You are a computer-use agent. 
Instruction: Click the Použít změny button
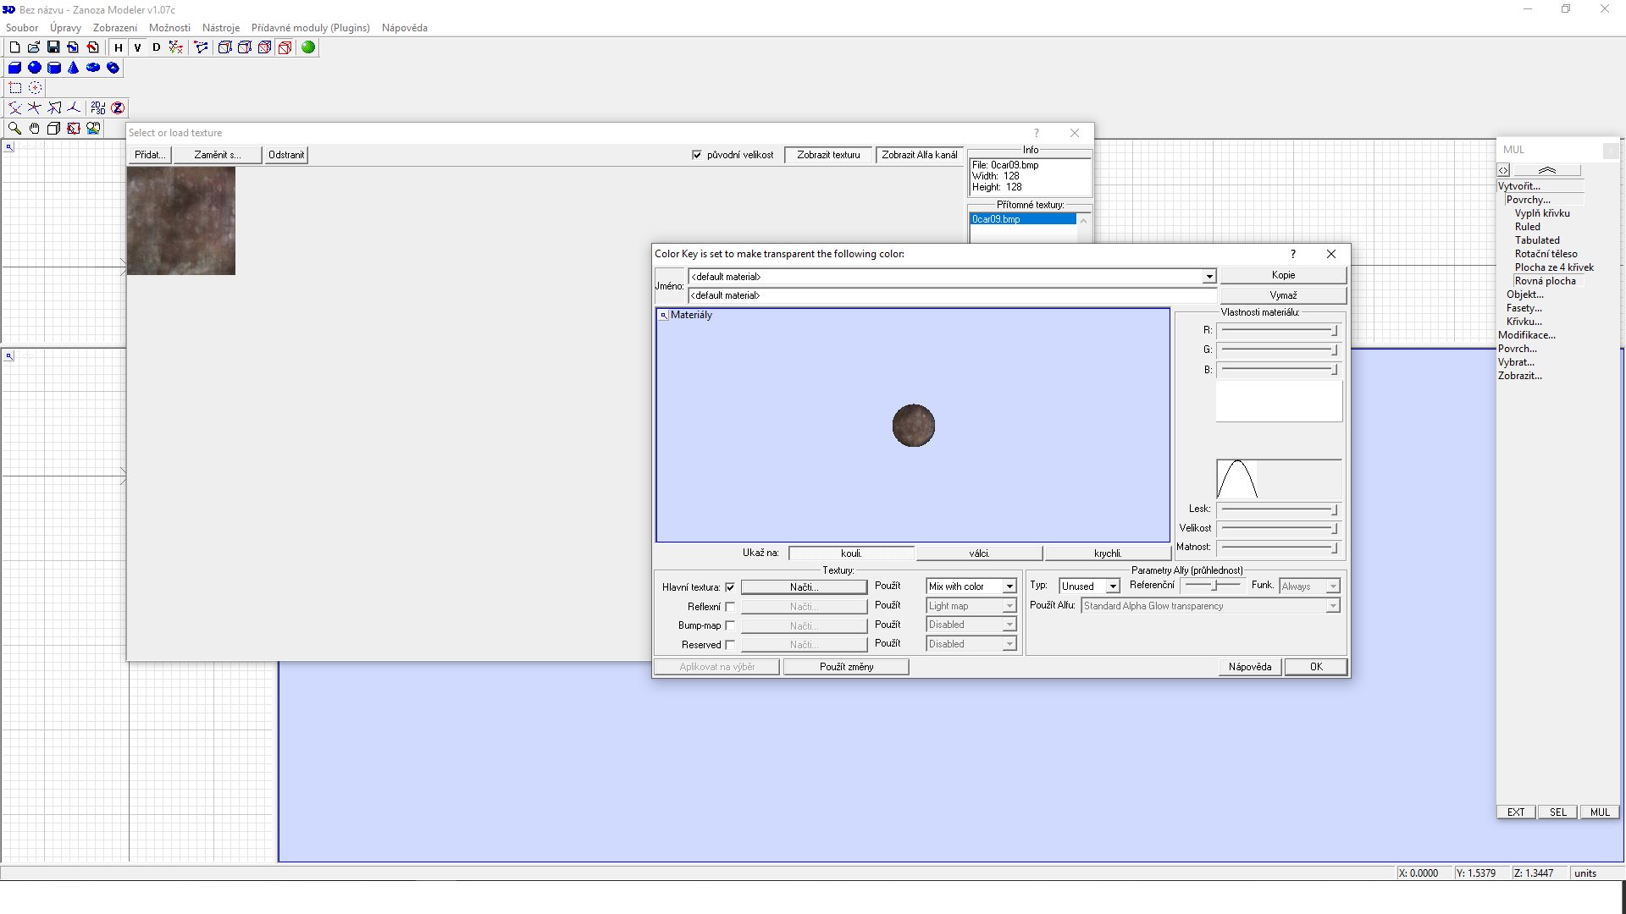click(846, 667)
